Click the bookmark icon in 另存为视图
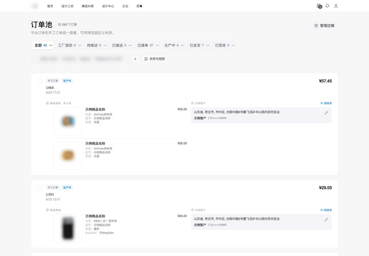The width and height of the screenshot is (369, 256). click(146, 59)
